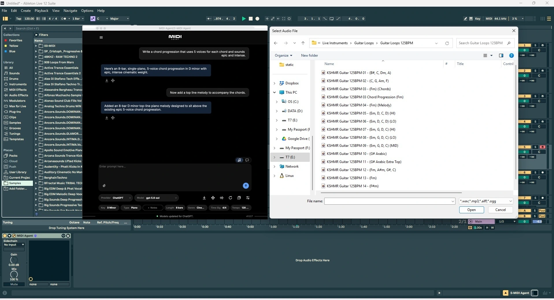Image resolution: width=554 pixels, height=300 pixels.
Task: Adjust the MIDI Agent Mix knob
Action: tap(14, 274)
